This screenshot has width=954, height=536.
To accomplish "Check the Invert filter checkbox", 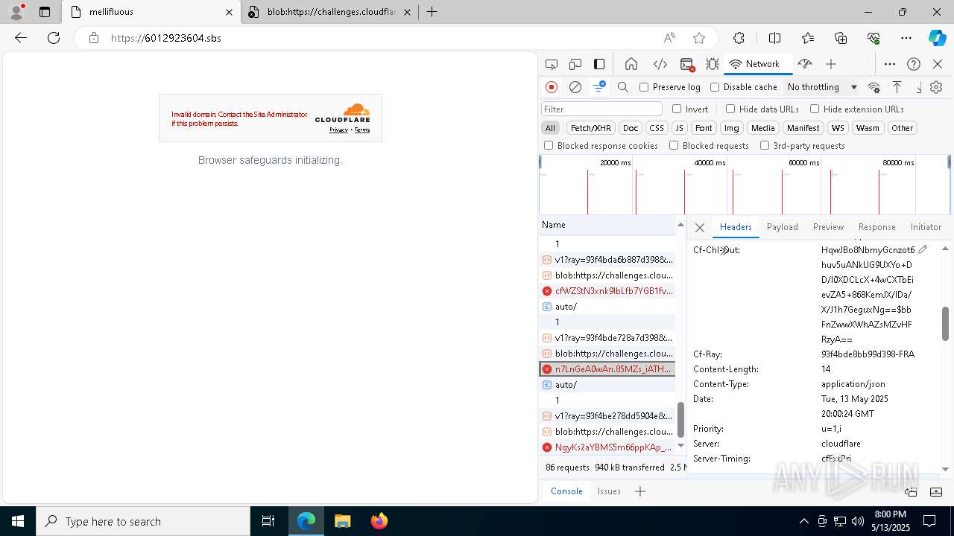I will (x=677, y=109).
